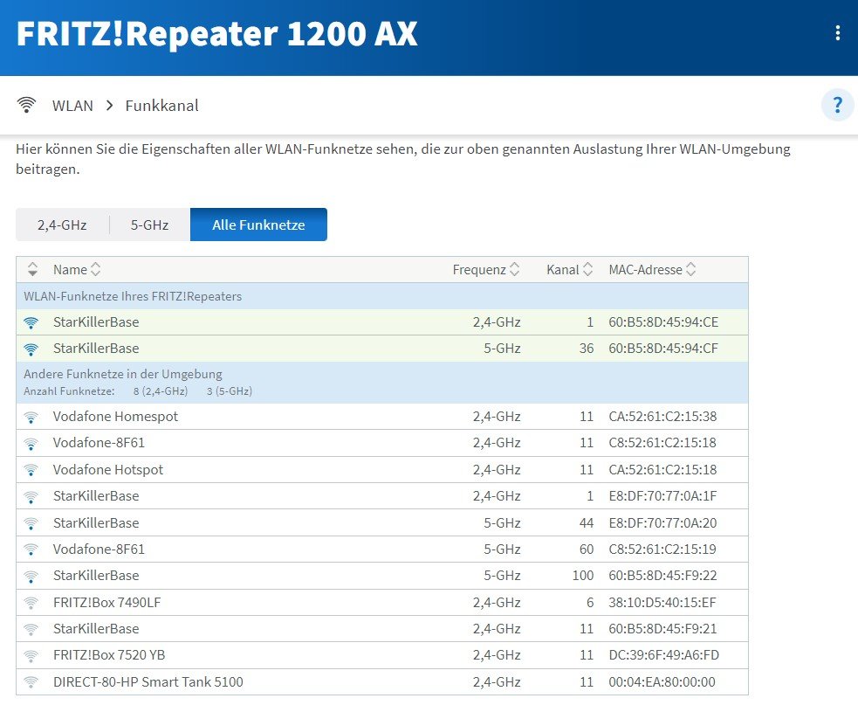858x705 pixels.
Task: Select MAC 00:04:EA:80:00:00 cell
Action: click(662, 682)
